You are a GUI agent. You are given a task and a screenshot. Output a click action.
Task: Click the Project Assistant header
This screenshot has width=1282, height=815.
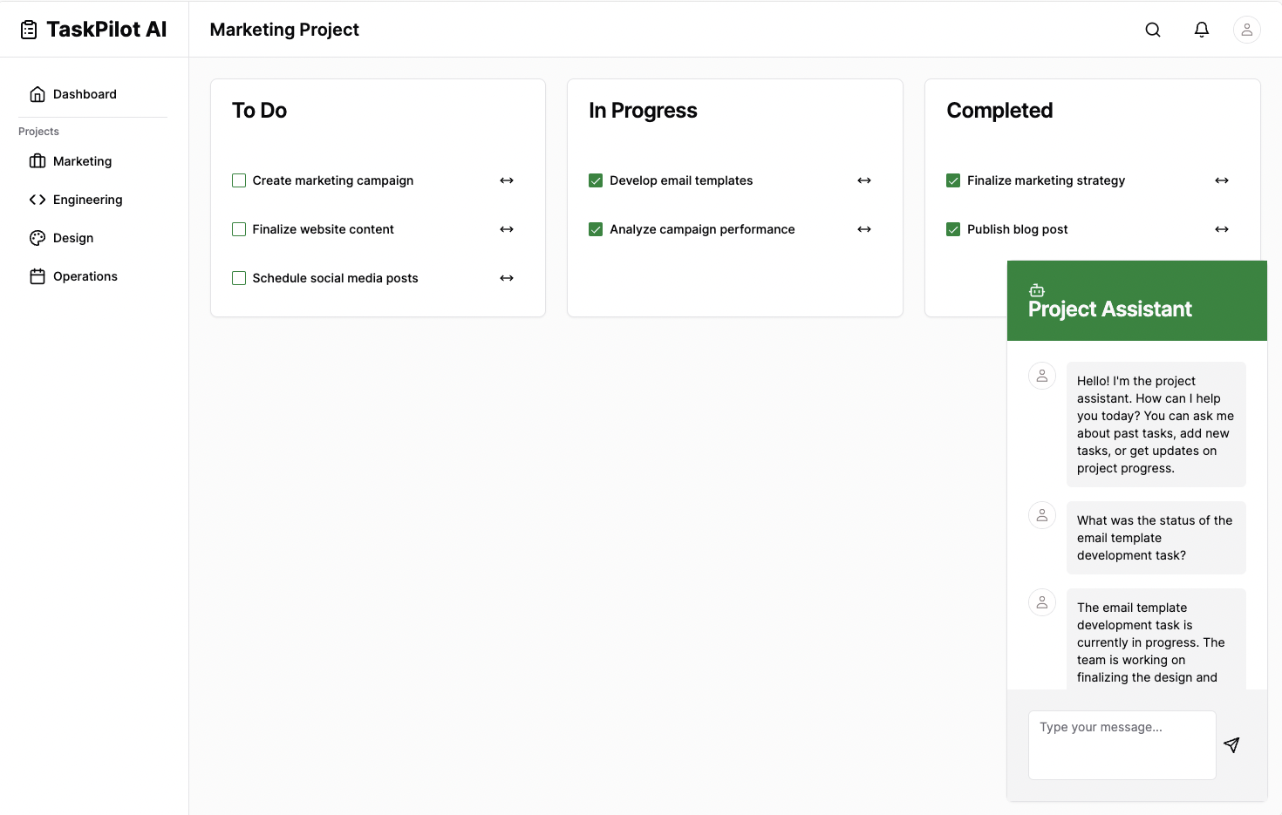point(1109,309)
